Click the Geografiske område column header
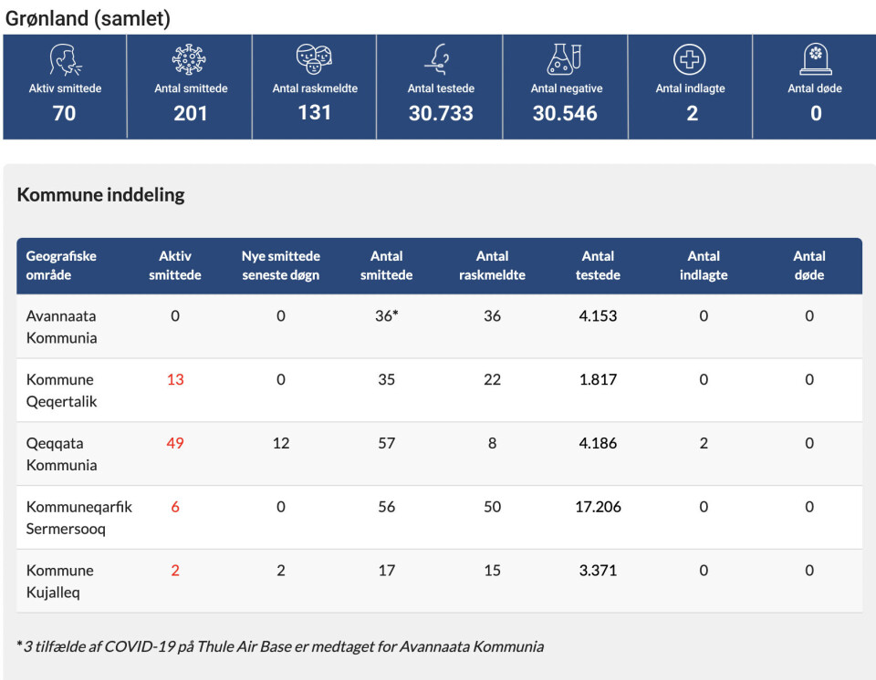 click(61, 265)
